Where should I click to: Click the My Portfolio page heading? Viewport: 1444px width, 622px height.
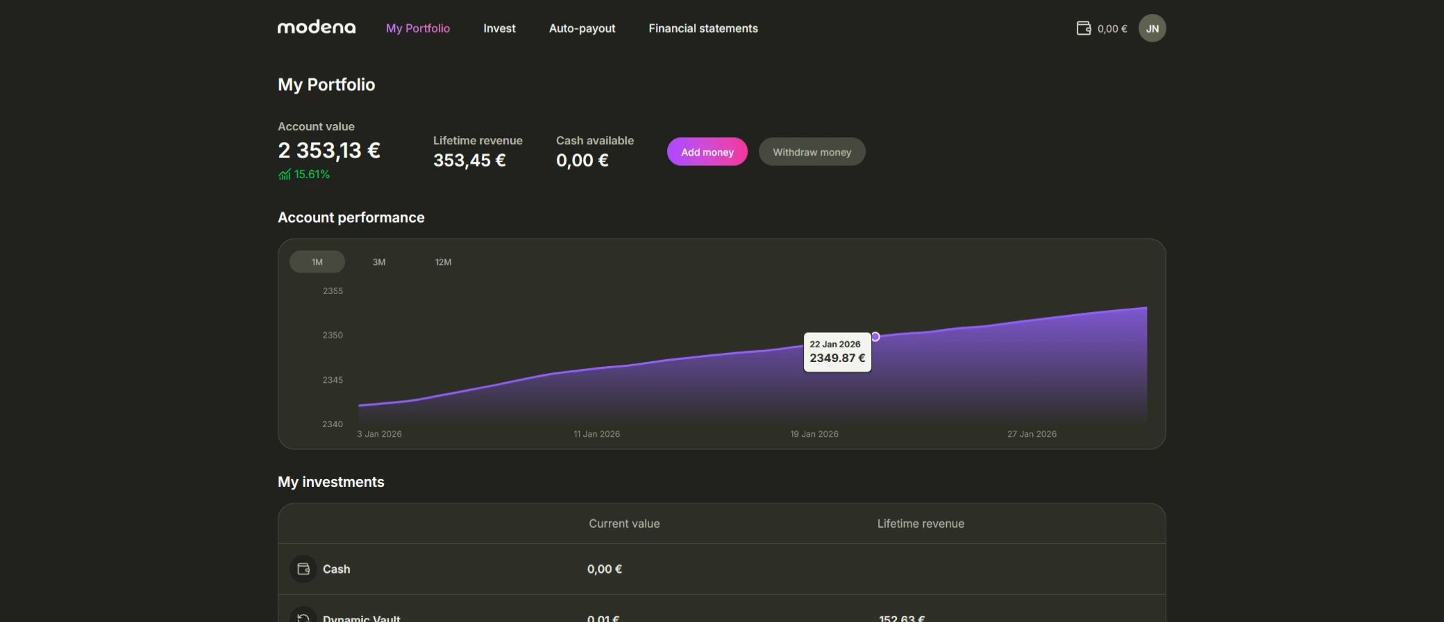326,85
